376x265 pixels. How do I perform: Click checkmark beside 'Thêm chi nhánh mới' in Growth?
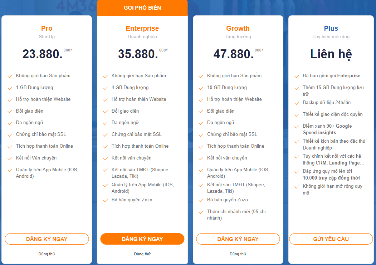click(201, 212)
